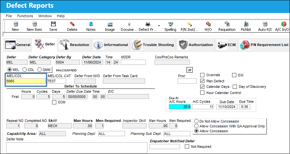Click the MEL/CDL CAT field
The width and height of the screenshot is (290, 154).
pyautogui.click(x=57, y=81)
